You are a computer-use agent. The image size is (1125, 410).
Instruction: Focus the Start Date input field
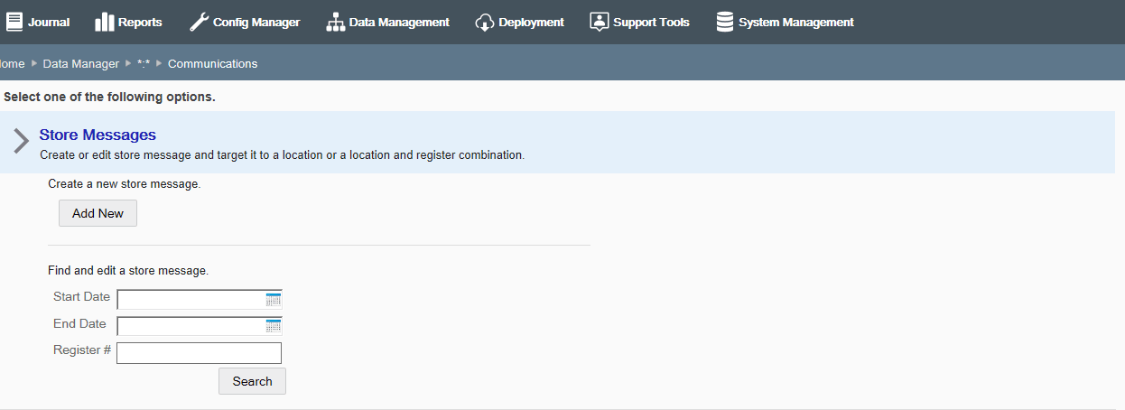pos(191,300)
